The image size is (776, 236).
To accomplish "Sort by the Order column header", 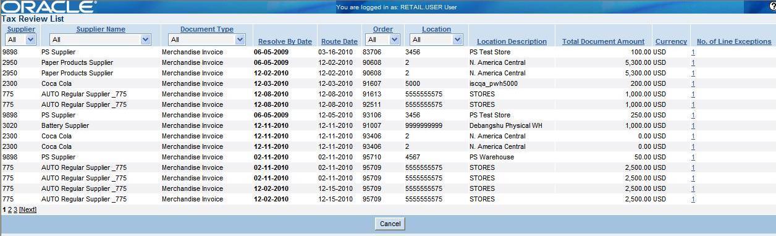I will (x=383, y=29).
